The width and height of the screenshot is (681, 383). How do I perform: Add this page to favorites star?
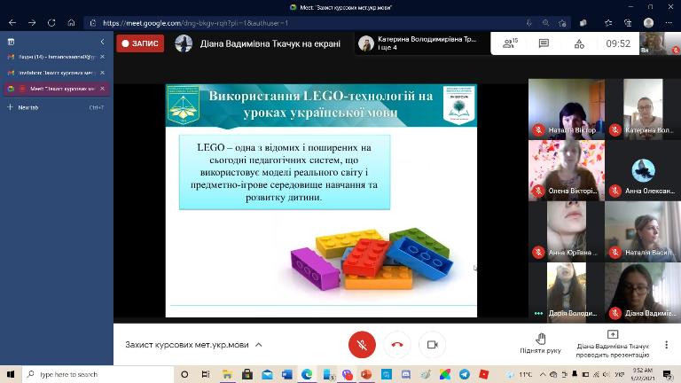562,23
